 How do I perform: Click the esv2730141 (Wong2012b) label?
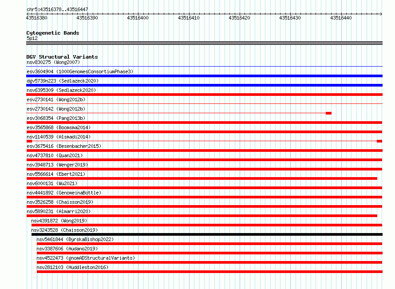pos(56,99)
